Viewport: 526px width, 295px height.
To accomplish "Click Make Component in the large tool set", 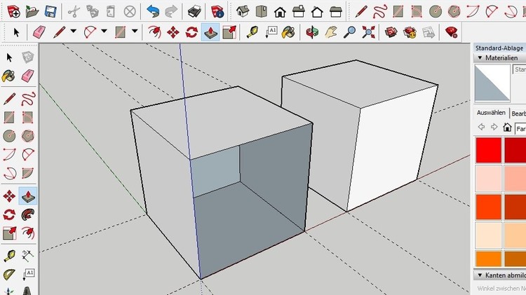I will coord(28,57).
